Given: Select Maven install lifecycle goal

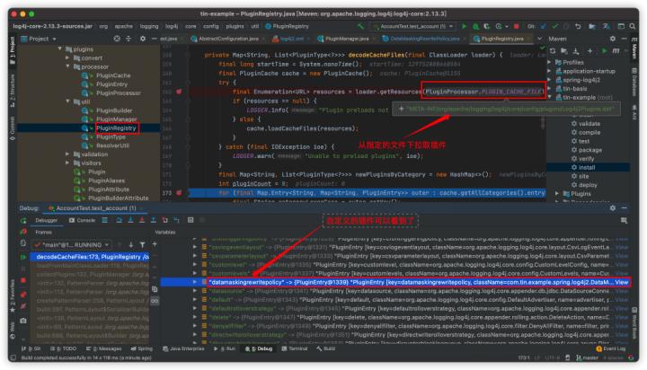Looking at the screenshot, I should pos(586,167).
